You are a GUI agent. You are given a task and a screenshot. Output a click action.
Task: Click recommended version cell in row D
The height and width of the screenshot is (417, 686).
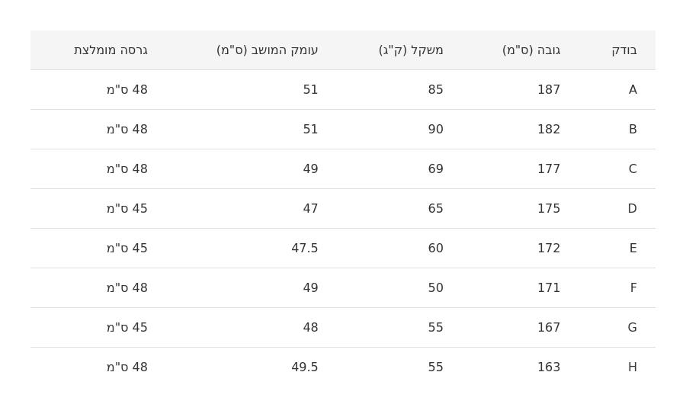(x=127, y=209)
